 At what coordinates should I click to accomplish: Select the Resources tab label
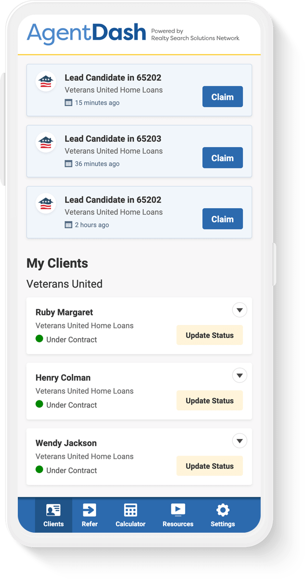(178, 524)
